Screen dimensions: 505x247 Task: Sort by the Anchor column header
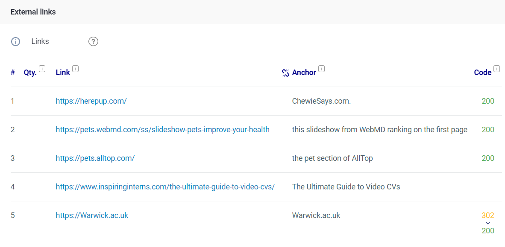(304, 73)
